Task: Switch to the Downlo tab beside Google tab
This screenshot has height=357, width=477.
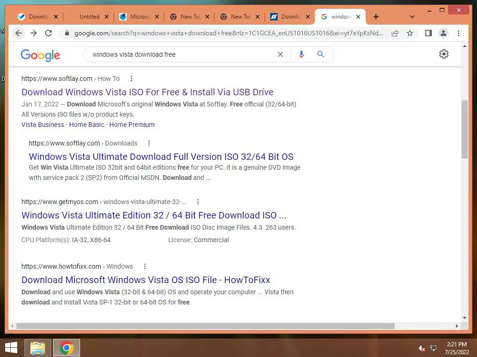Action: point(290,17)
